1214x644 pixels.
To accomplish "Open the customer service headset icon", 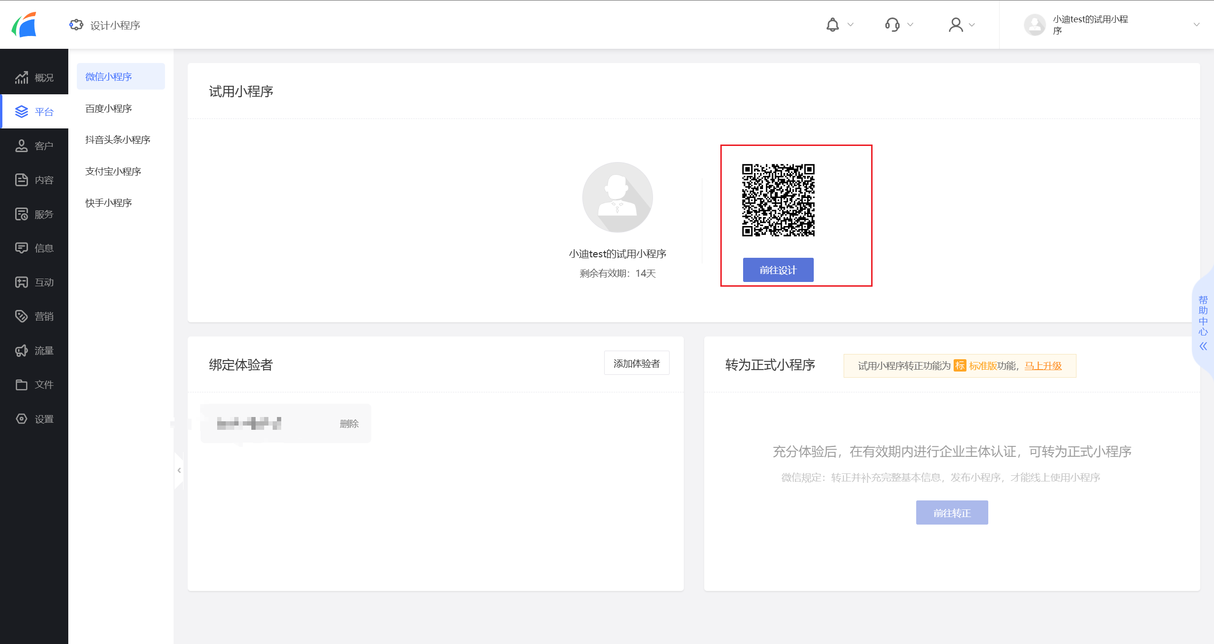I will (892, 25).
